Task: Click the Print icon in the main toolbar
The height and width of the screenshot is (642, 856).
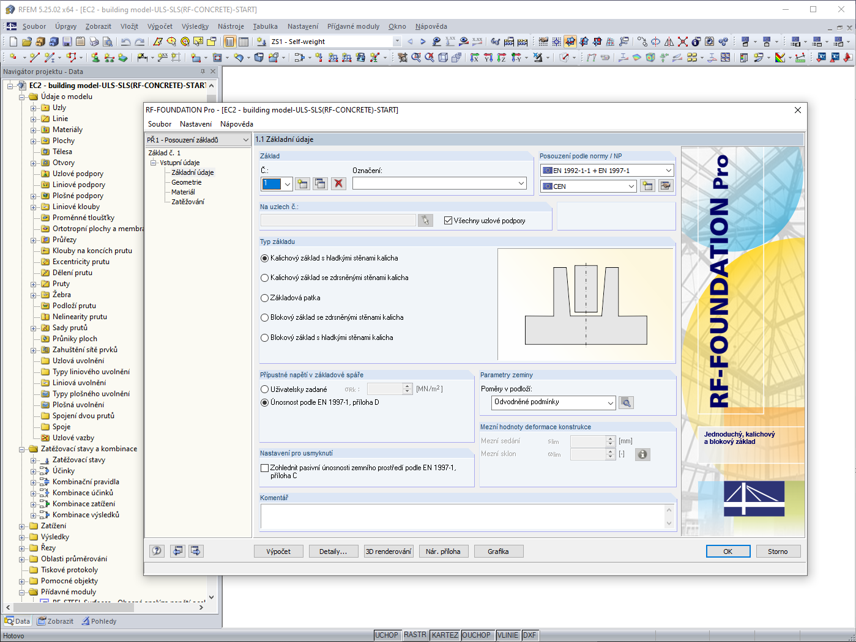Action: click(94, 42)
